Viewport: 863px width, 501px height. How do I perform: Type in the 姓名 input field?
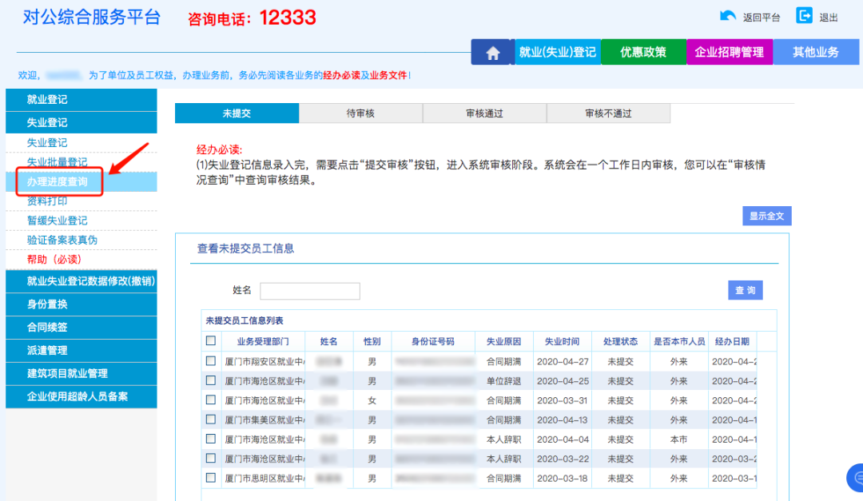pyautogui.click(x=310, y=291)
